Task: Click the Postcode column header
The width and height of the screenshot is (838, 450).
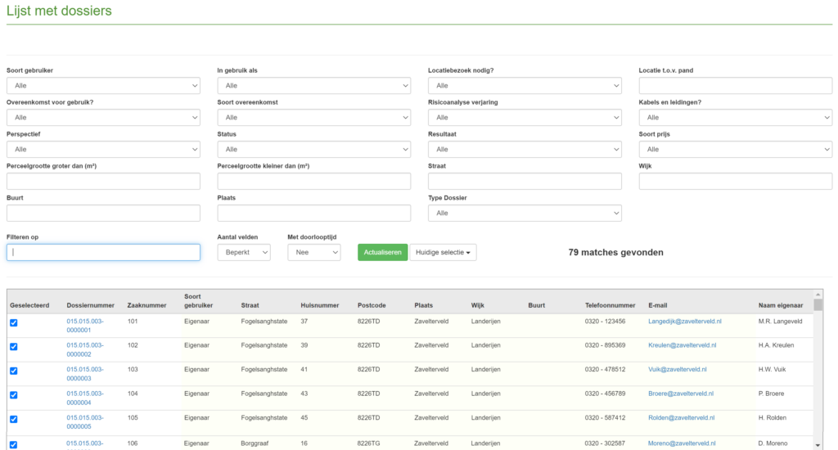Action: click(x=372, y=305)
